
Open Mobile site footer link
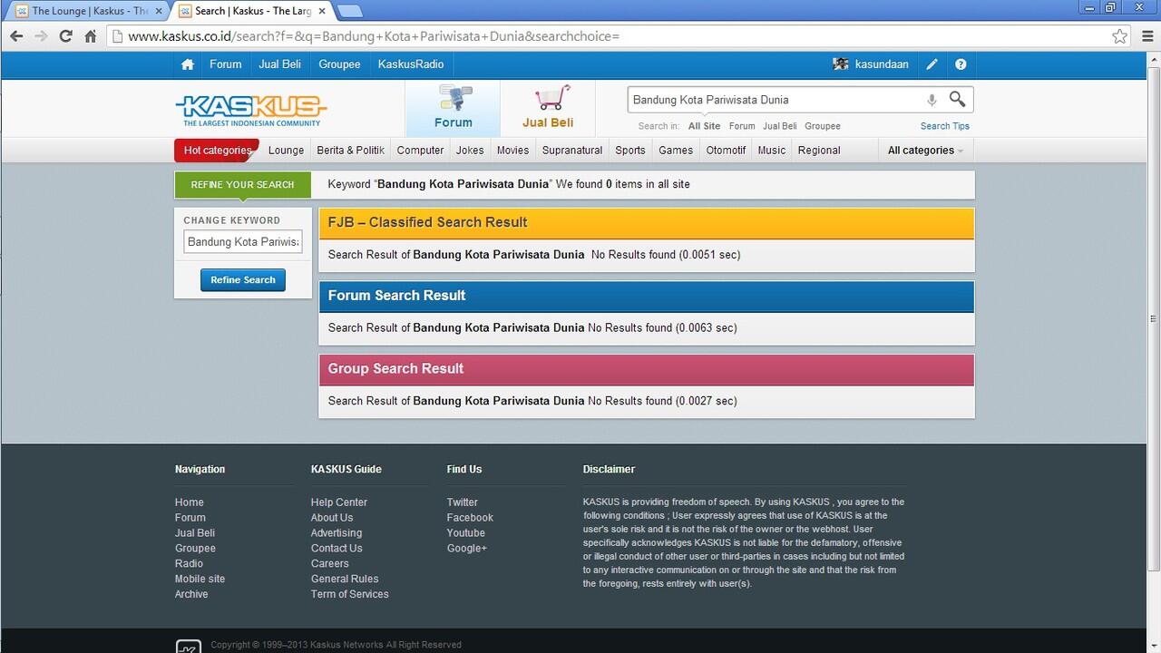200,580
